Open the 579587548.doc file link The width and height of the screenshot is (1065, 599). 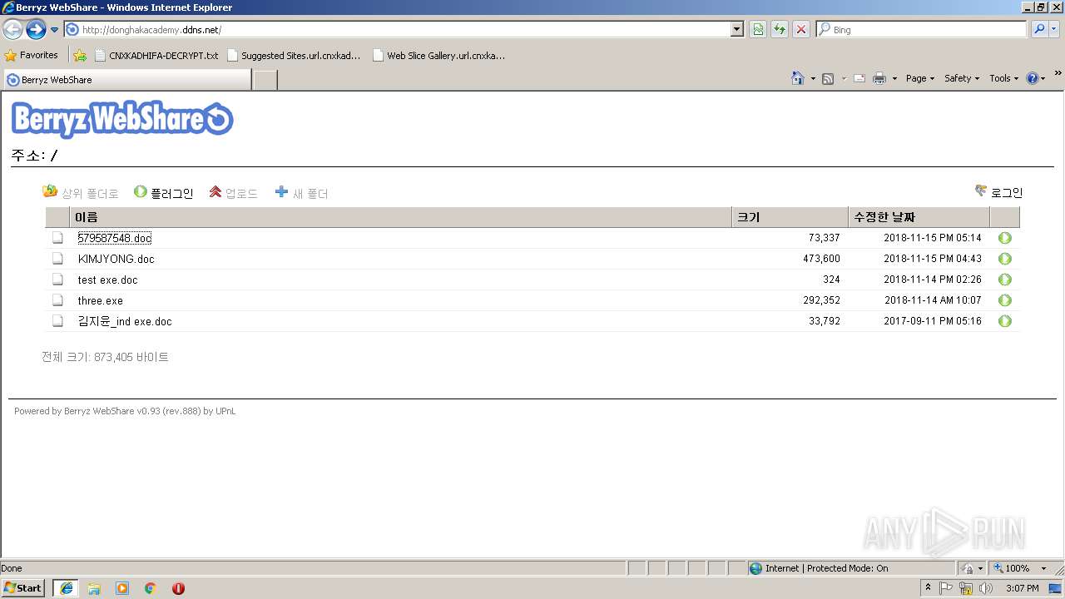tap(115, 238)
